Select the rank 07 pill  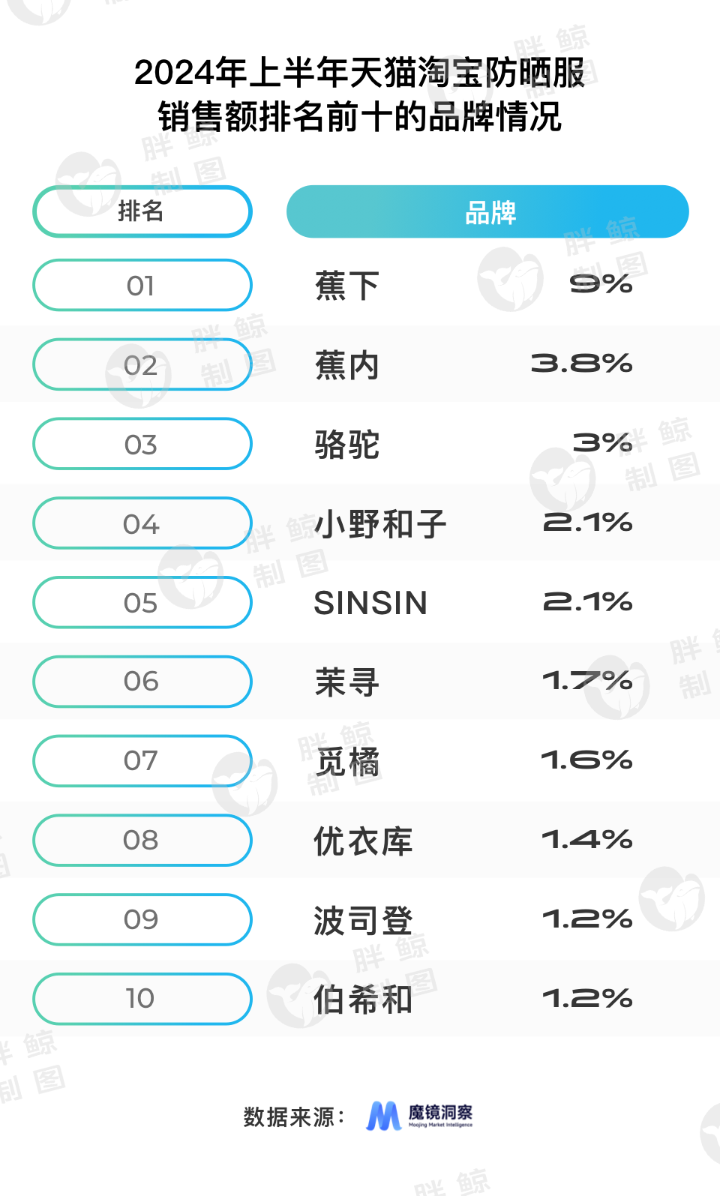pyautogui.click(x=142, y=761)
